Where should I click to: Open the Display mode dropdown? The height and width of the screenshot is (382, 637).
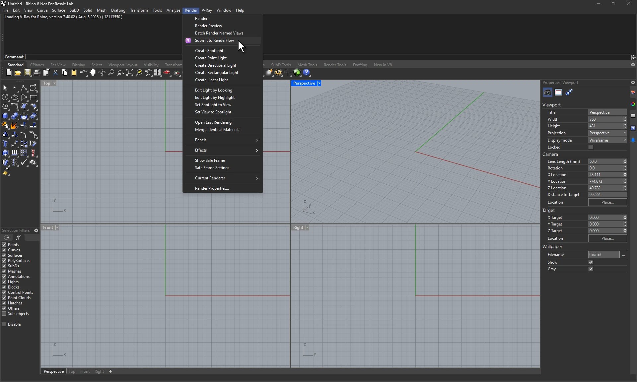(607, 140)
